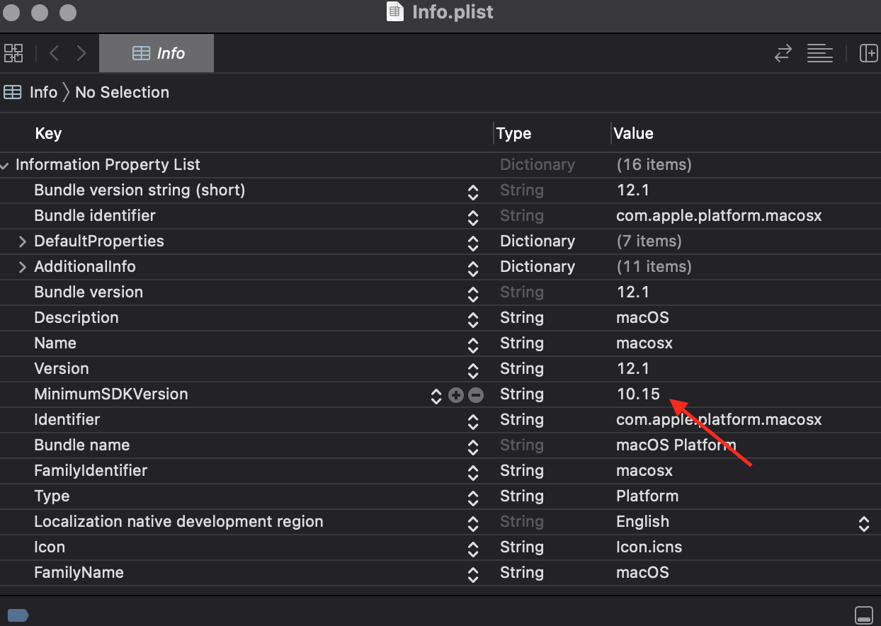Screen dimensions: 881x626
Task: Toggle code review swap arrows icon
Action: [x=783, y=53]
